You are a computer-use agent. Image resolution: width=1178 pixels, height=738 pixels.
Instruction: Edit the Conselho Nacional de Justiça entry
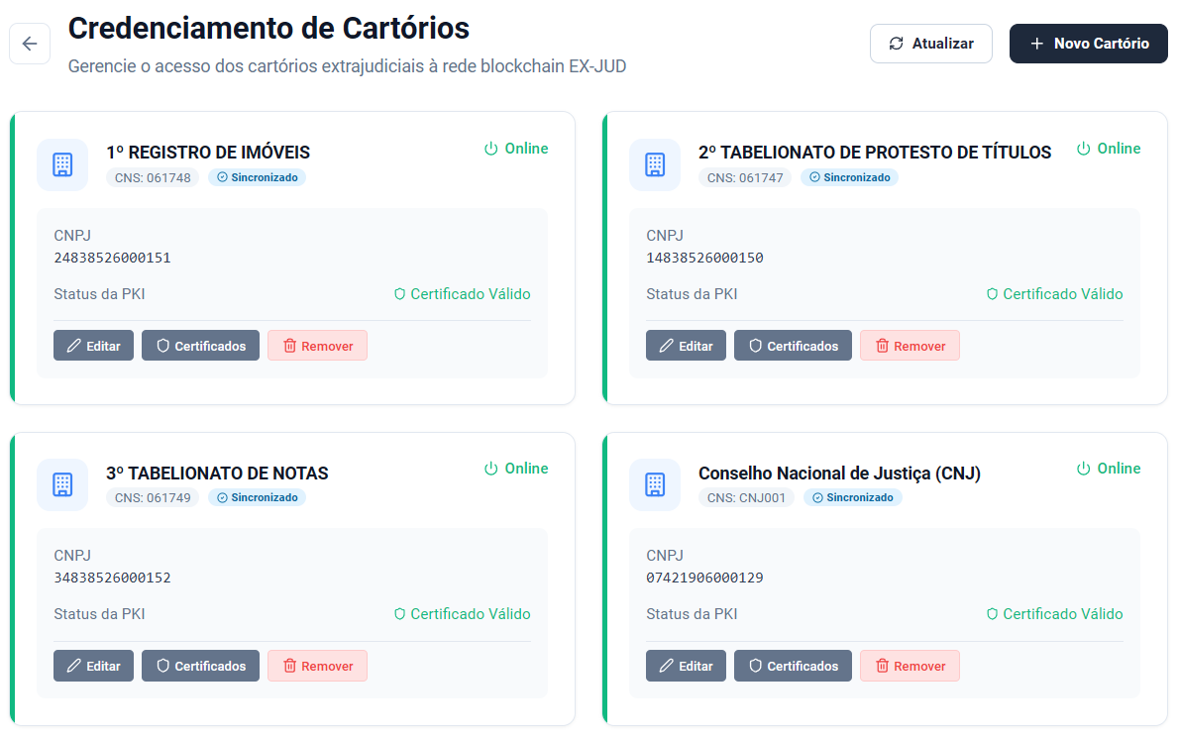coord(686,666)
